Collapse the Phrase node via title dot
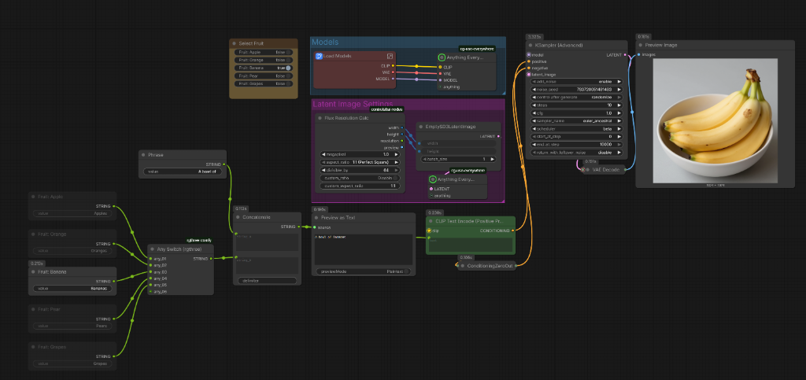806x380 pixels. tap(143, 154)
